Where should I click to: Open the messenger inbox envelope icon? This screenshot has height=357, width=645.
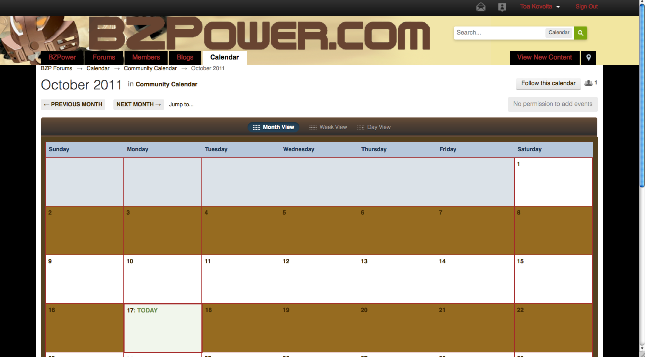[x=481, y=7]
